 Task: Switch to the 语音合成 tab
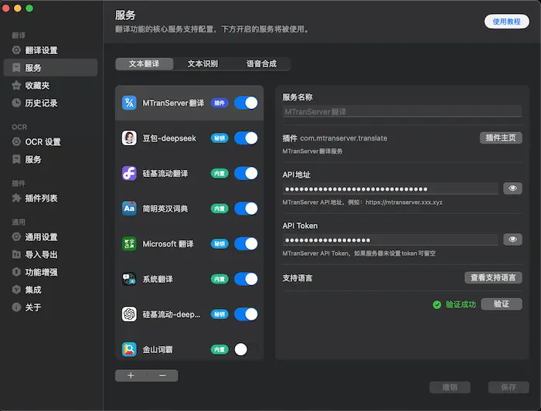pyautogui.click(x=261, y=64)
